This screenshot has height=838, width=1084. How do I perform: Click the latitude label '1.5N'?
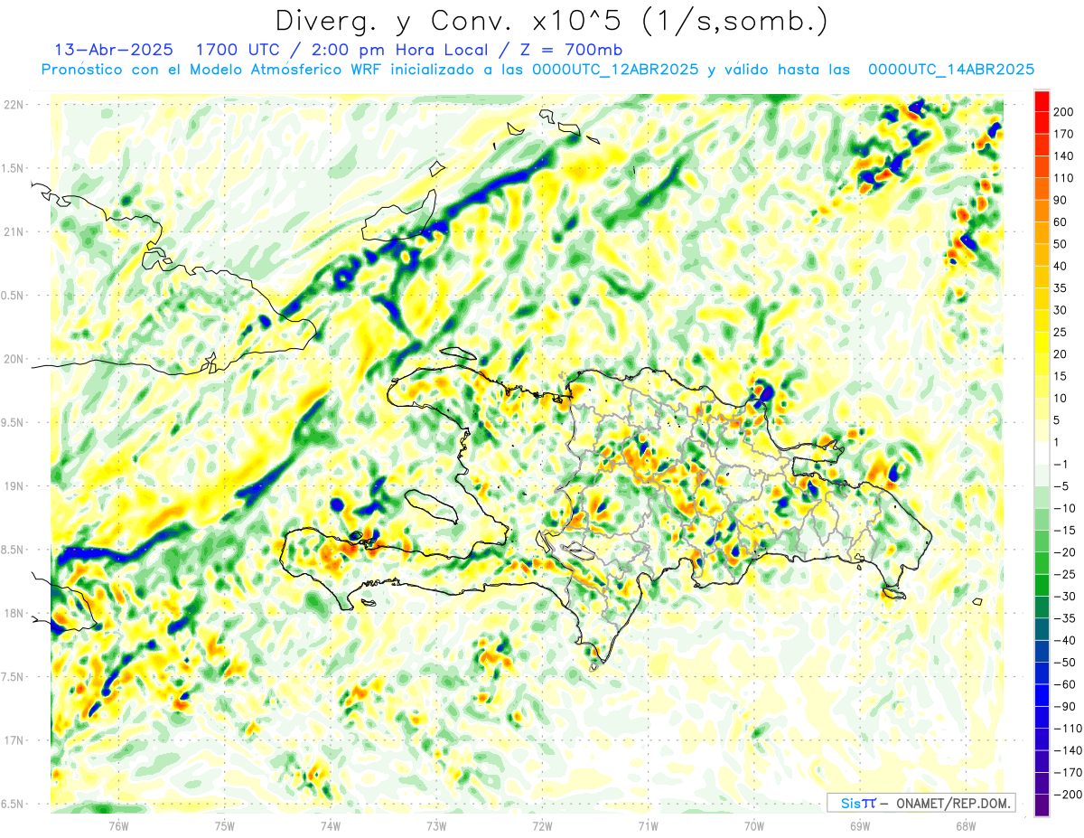click(14, 168)
